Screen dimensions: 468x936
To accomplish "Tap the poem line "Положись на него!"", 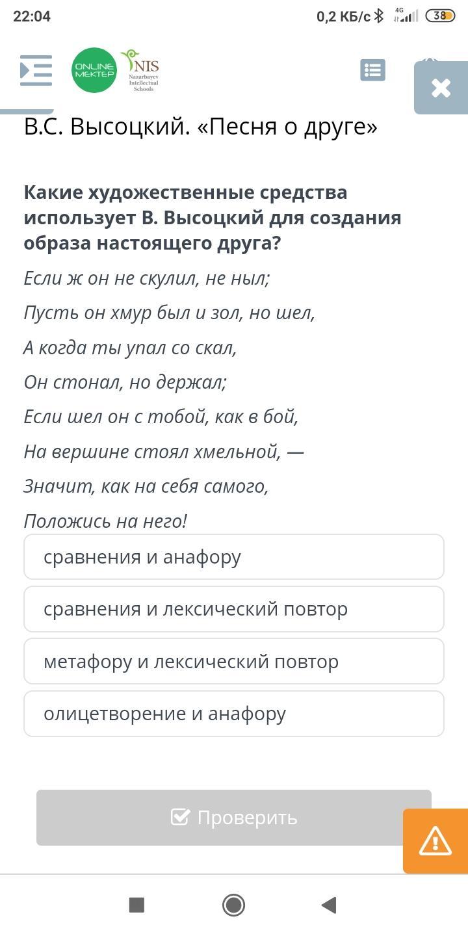I will [x=105, y=521].
